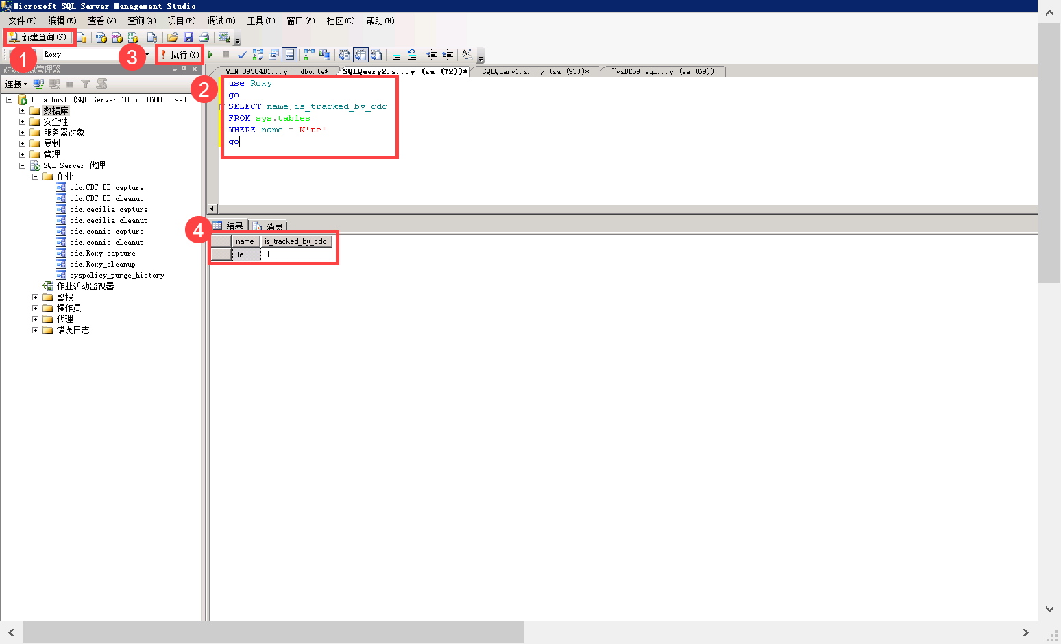Expand the 错误日志 folder
Image resolution: width=1061 pixels, height=644 pixels.
(35, 330)
